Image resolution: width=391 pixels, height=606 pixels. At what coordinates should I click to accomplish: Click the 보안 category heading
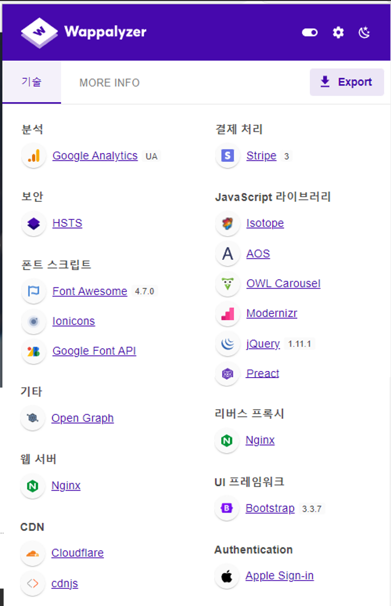tap(33, 196)
